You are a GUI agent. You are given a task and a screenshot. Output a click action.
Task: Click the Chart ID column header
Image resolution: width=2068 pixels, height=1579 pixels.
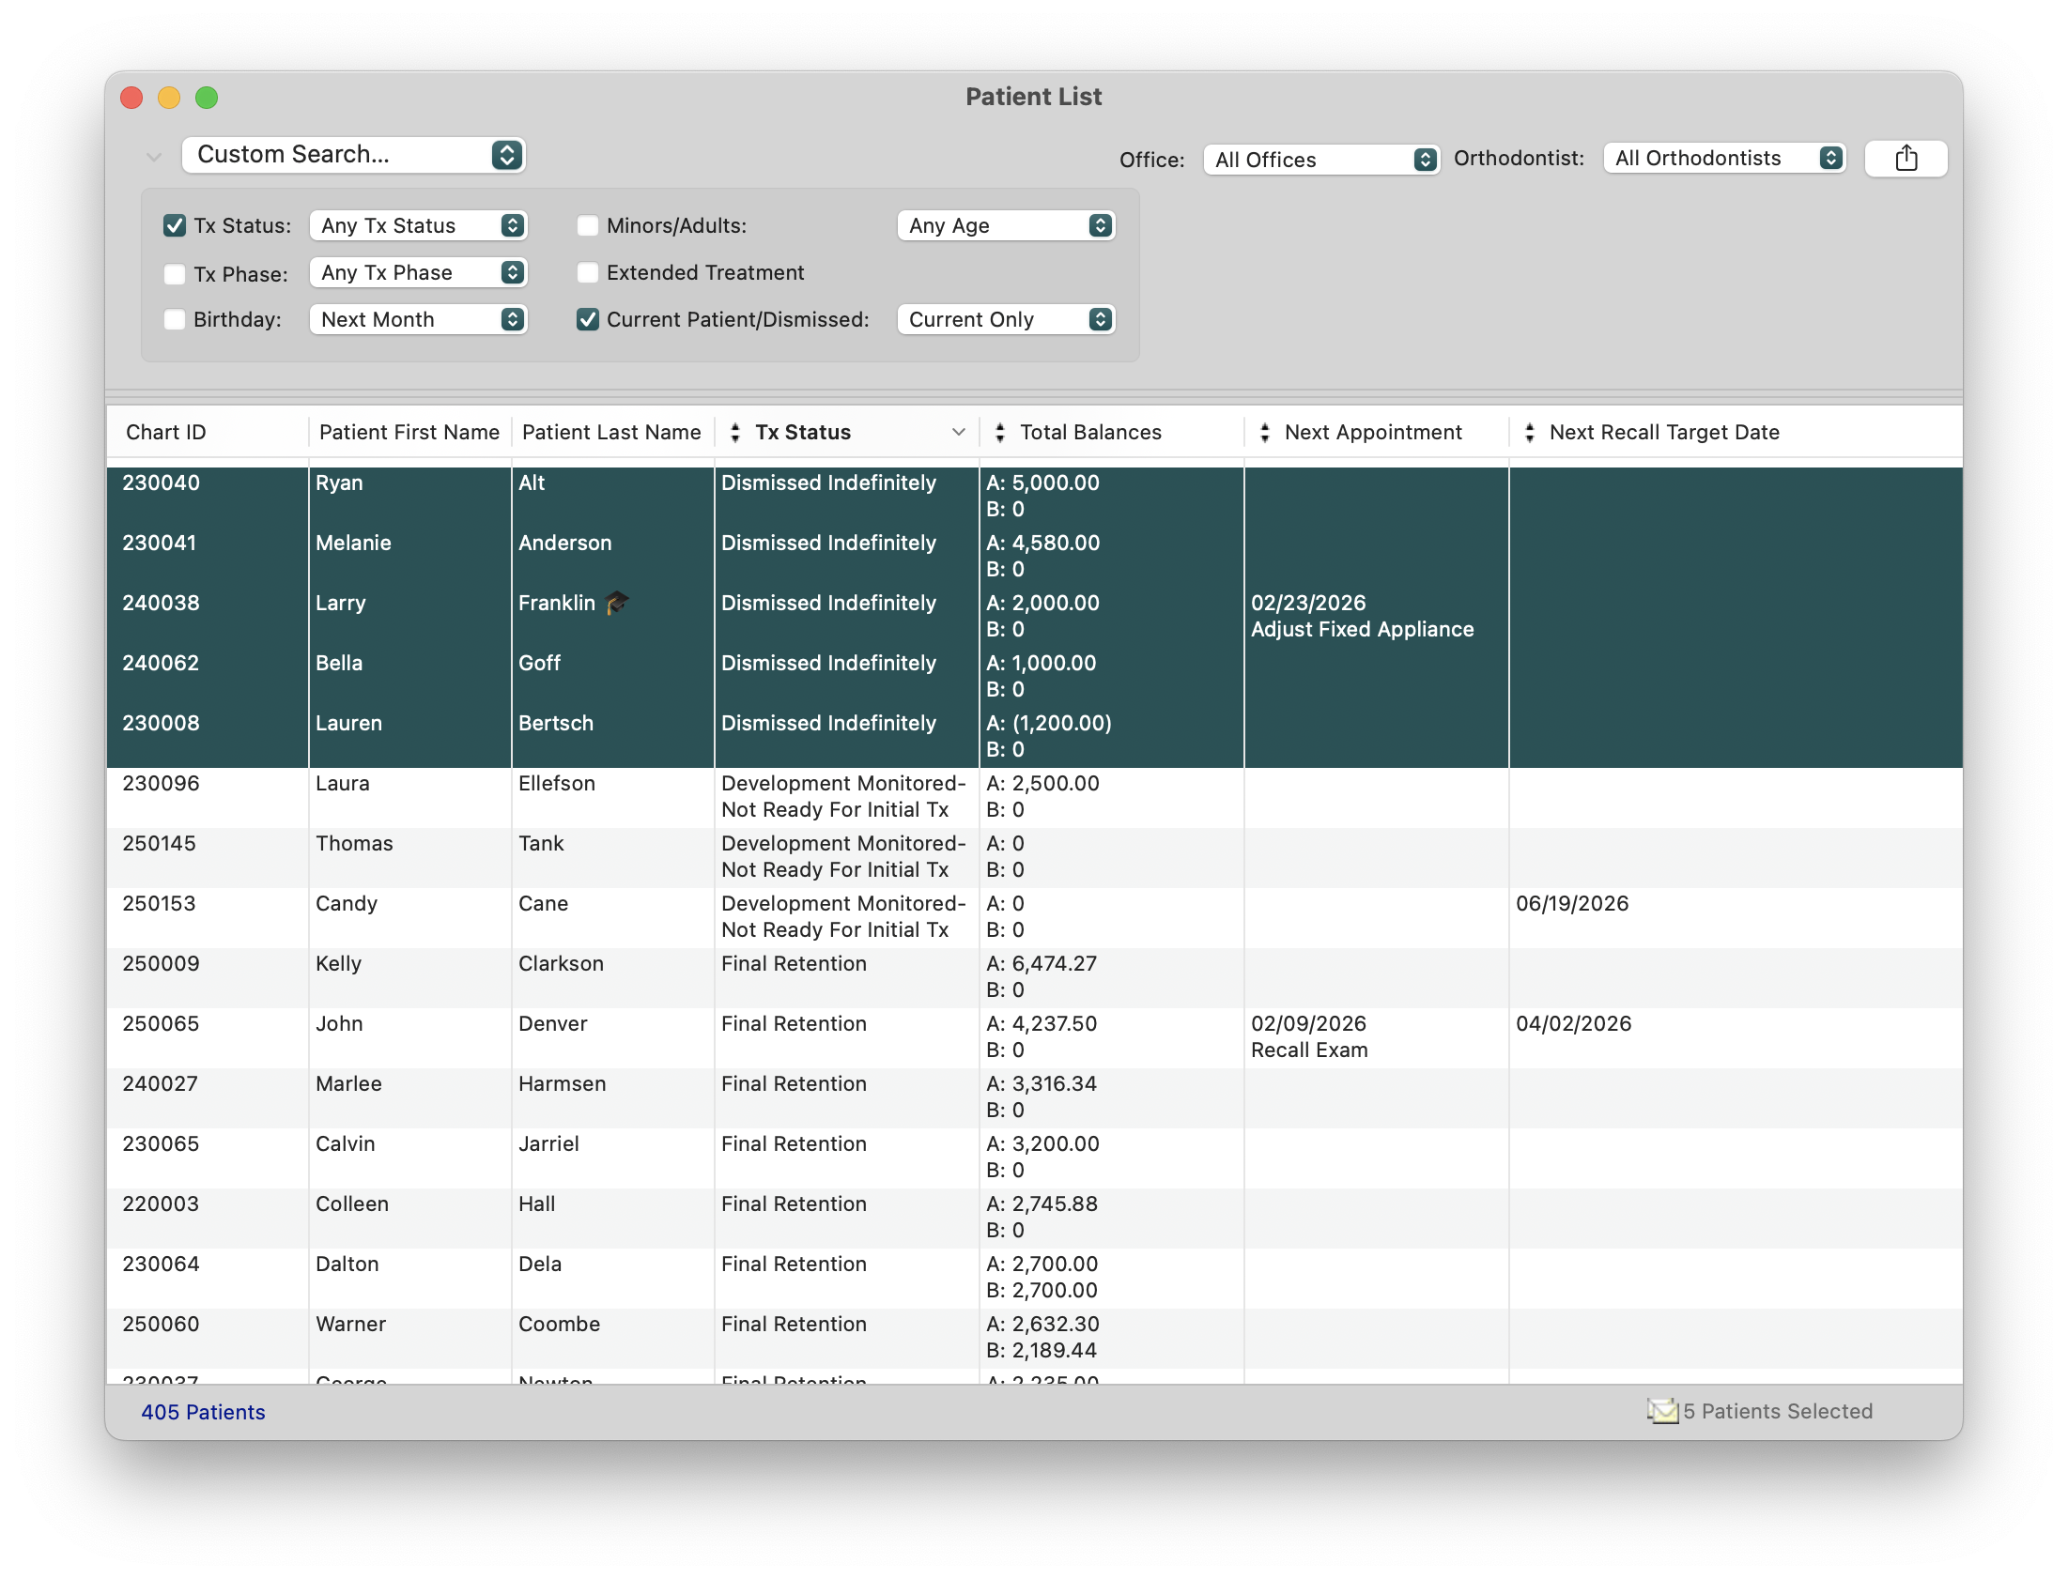(166, 433)
